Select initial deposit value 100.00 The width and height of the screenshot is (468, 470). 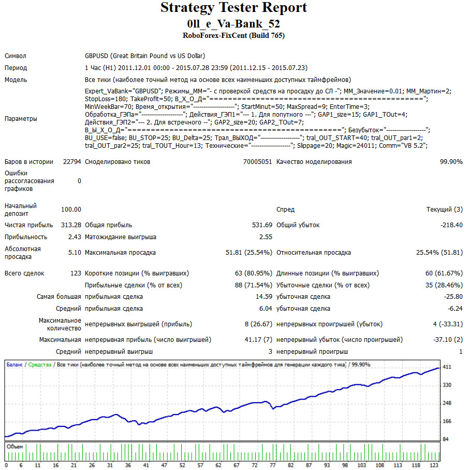[71, 210]
